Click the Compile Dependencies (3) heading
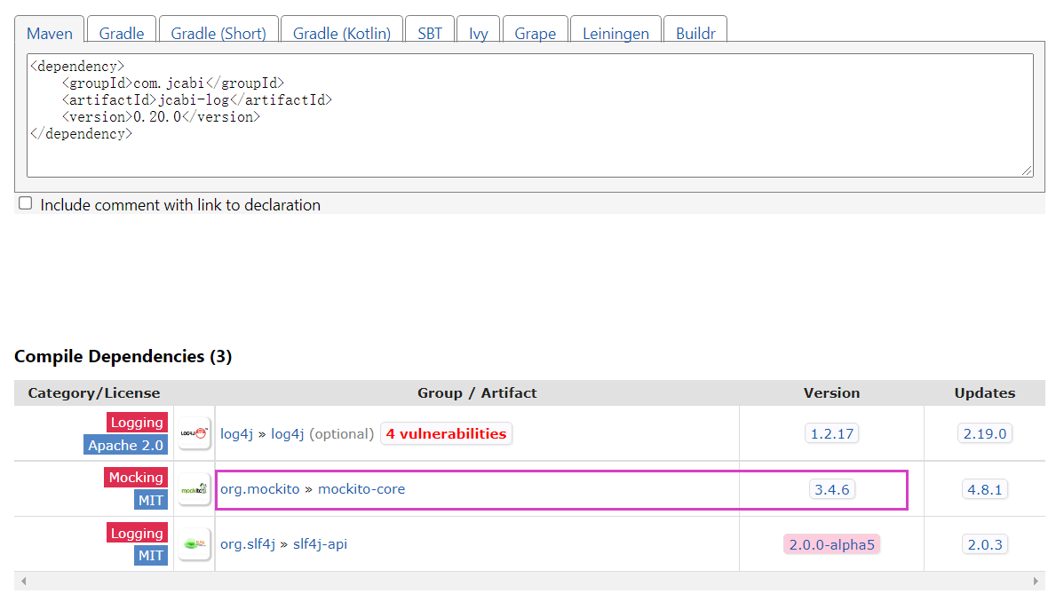Image resolution: width=1056 pixels, height=602 pixels. pyautogui.click(x=123, y=356)
